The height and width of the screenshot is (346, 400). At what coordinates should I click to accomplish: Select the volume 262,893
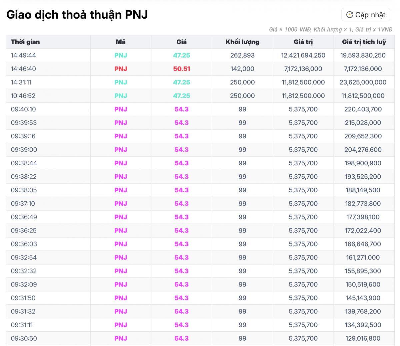click(x=242, y=55)
